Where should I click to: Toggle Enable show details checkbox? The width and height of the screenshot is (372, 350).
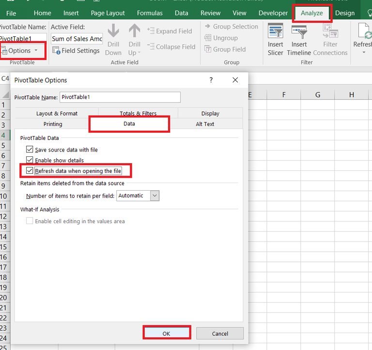tap(30, 160)
